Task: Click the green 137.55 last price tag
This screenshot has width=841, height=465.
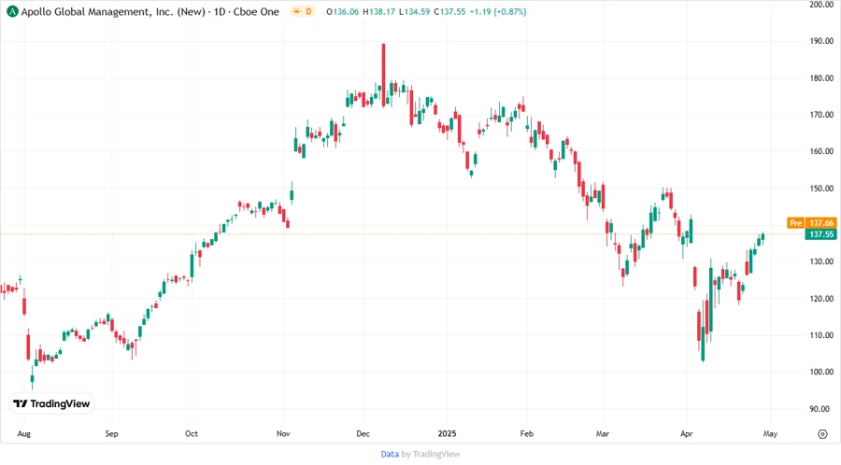Action: pos(821,234)
